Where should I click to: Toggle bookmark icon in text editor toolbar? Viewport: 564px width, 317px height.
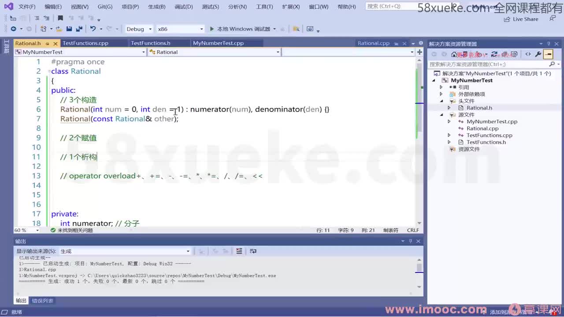coord(60,18)
